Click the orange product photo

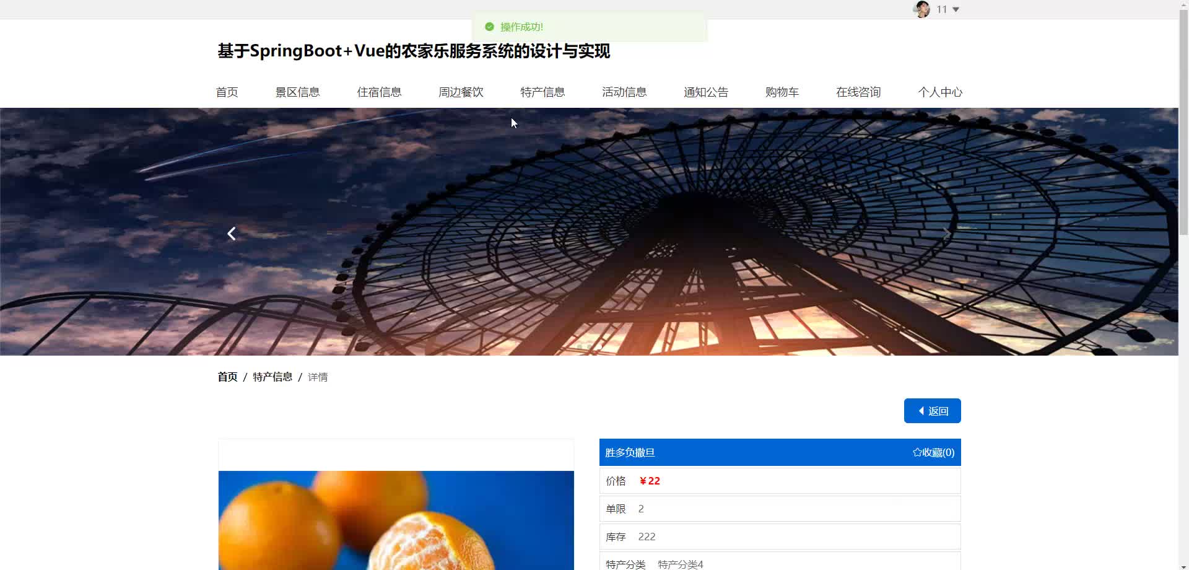(396, 520)
